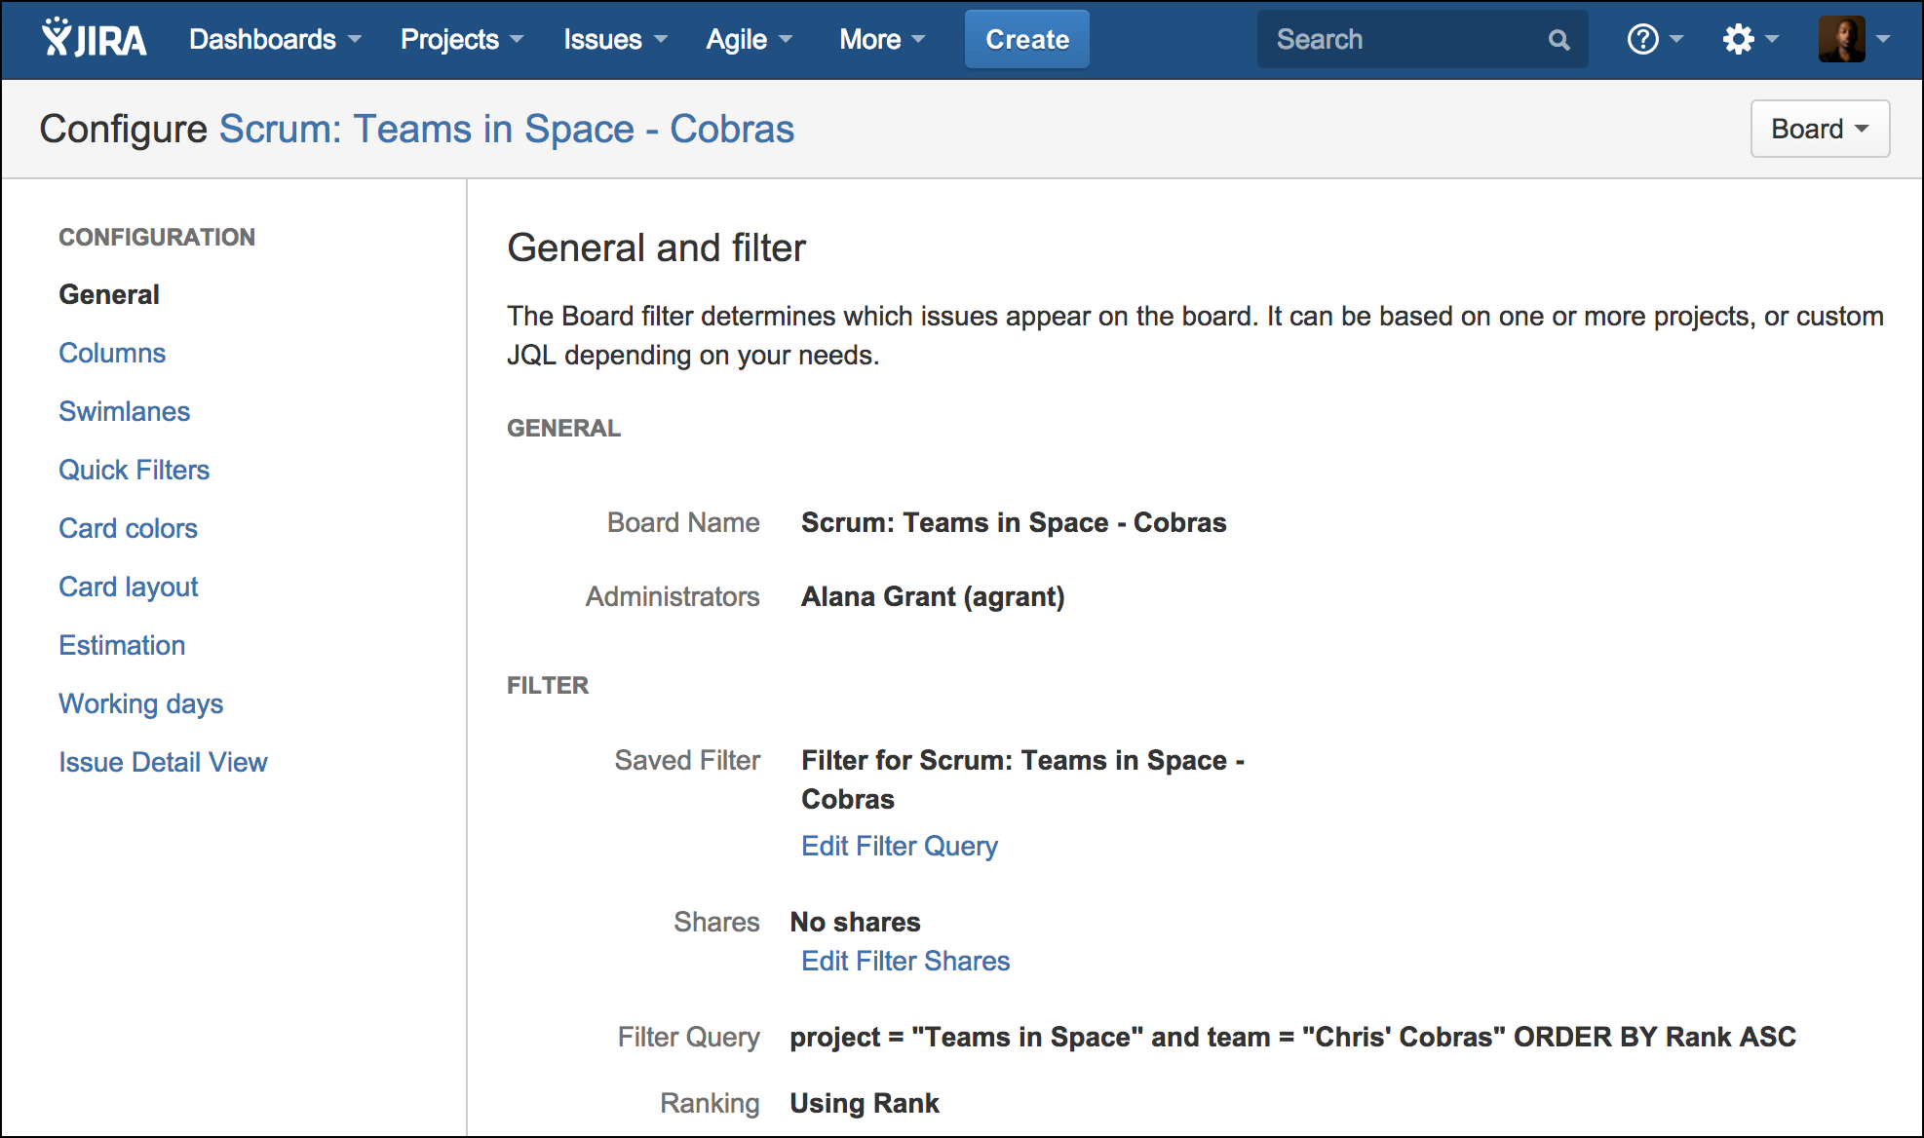The image size is (1924, 1138).
Task: Open the search with the magnifier icon
Action: [1558, 39]
